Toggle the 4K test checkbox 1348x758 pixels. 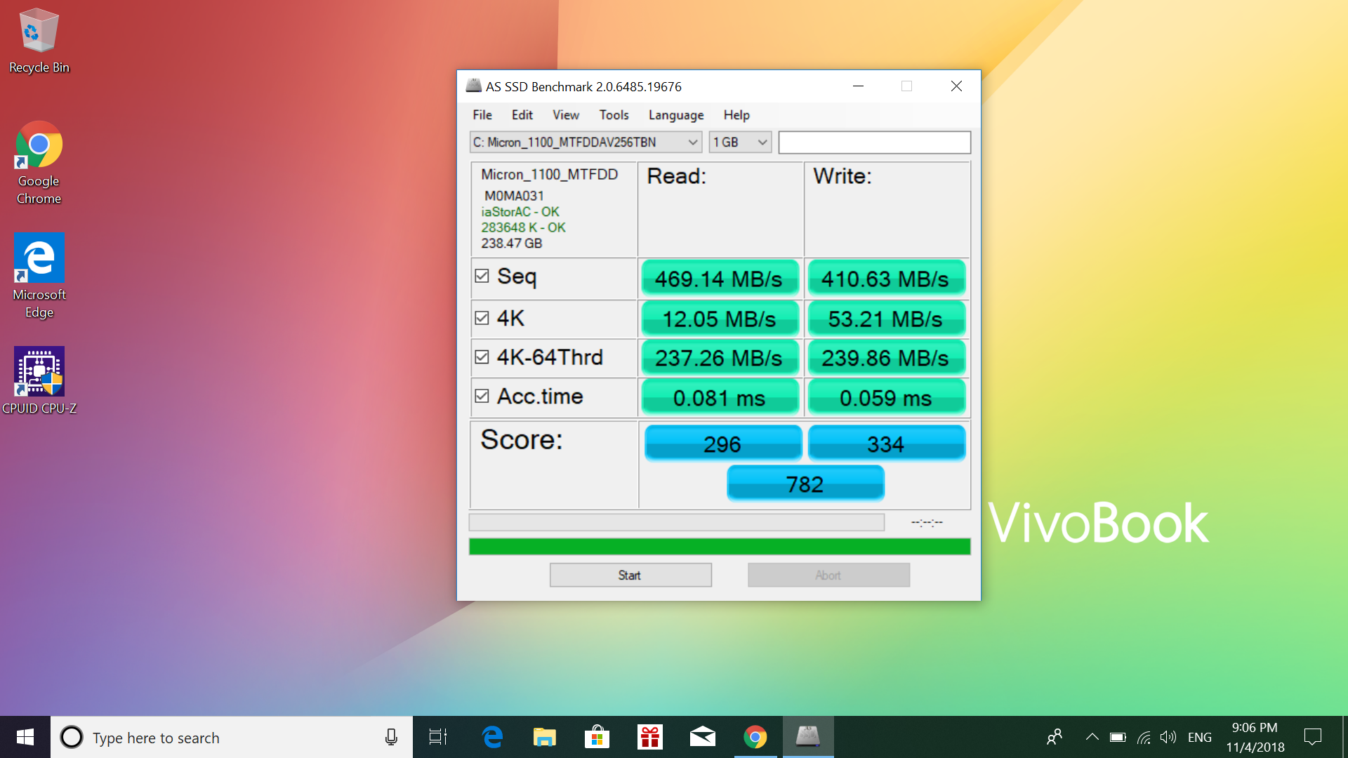click(x=482, y=318)
